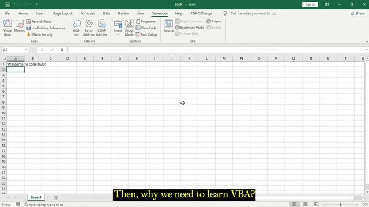369x207 pixels.
Task: Open the File tab
Action: click(7, 13)
